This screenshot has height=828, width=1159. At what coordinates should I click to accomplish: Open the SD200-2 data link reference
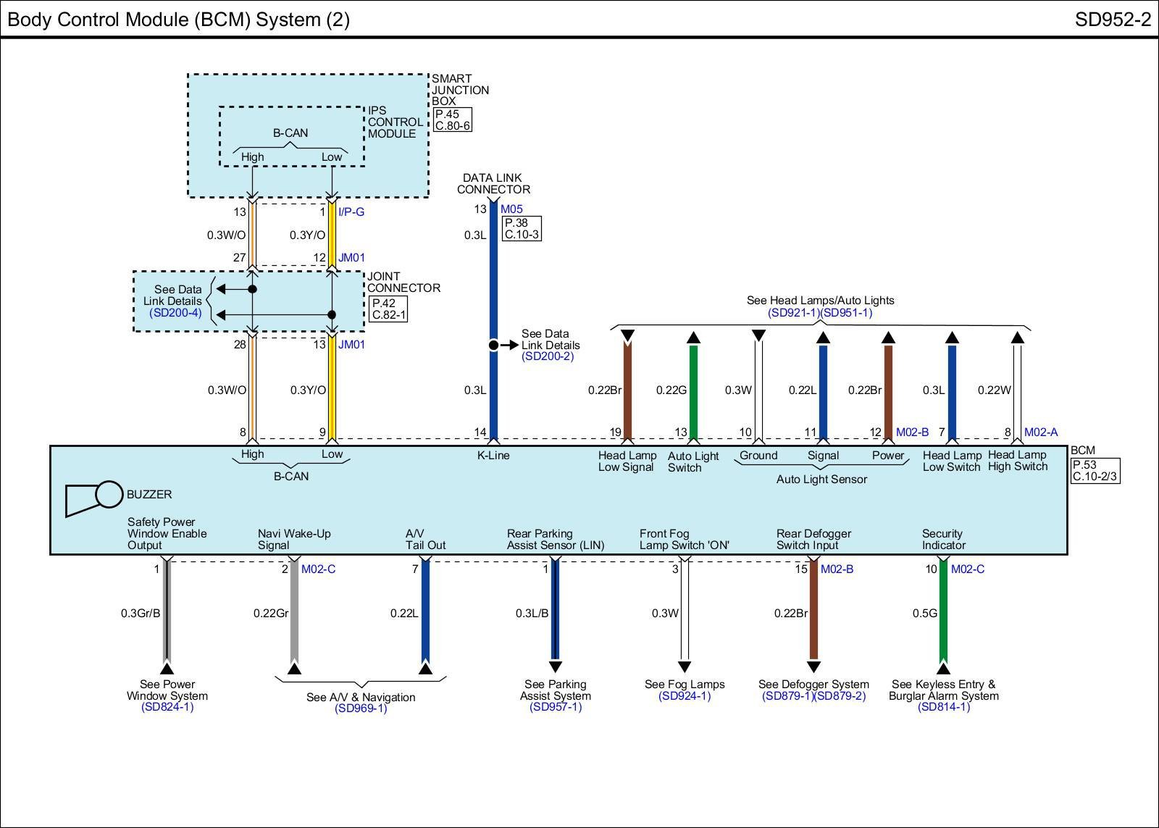tap(547, 356)
